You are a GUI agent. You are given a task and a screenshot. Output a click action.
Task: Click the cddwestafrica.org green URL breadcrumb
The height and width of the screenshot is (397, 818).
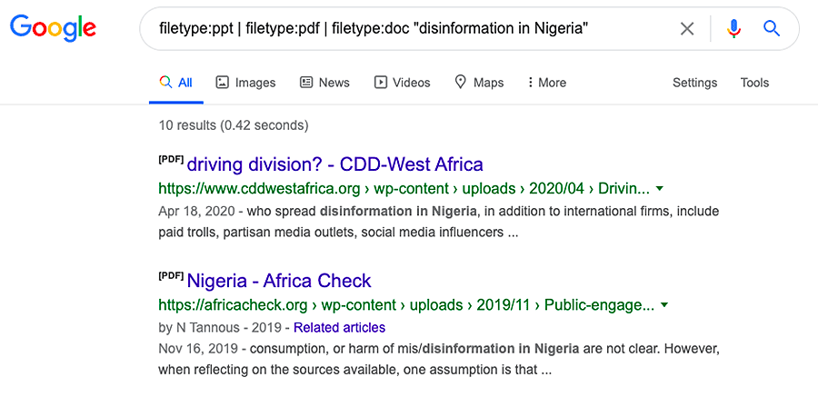click(x=404, y=188)
